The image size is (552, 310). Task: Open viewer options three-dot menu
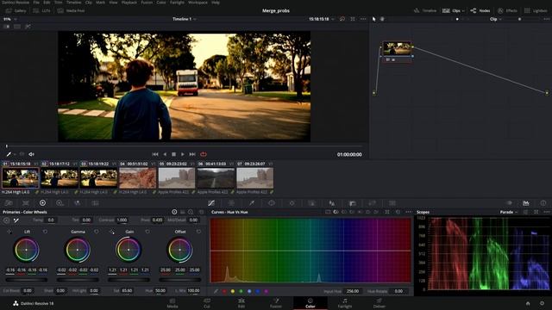(x=363, y=19)
